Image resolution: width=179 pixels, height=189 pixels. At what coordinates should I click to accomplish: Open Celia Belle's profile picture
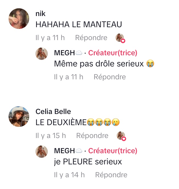(x=19, y=117)
